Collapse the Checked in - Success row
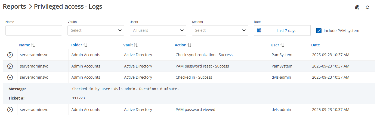The height and width of the screenshot is (115, 377). (x=10, y=77)
